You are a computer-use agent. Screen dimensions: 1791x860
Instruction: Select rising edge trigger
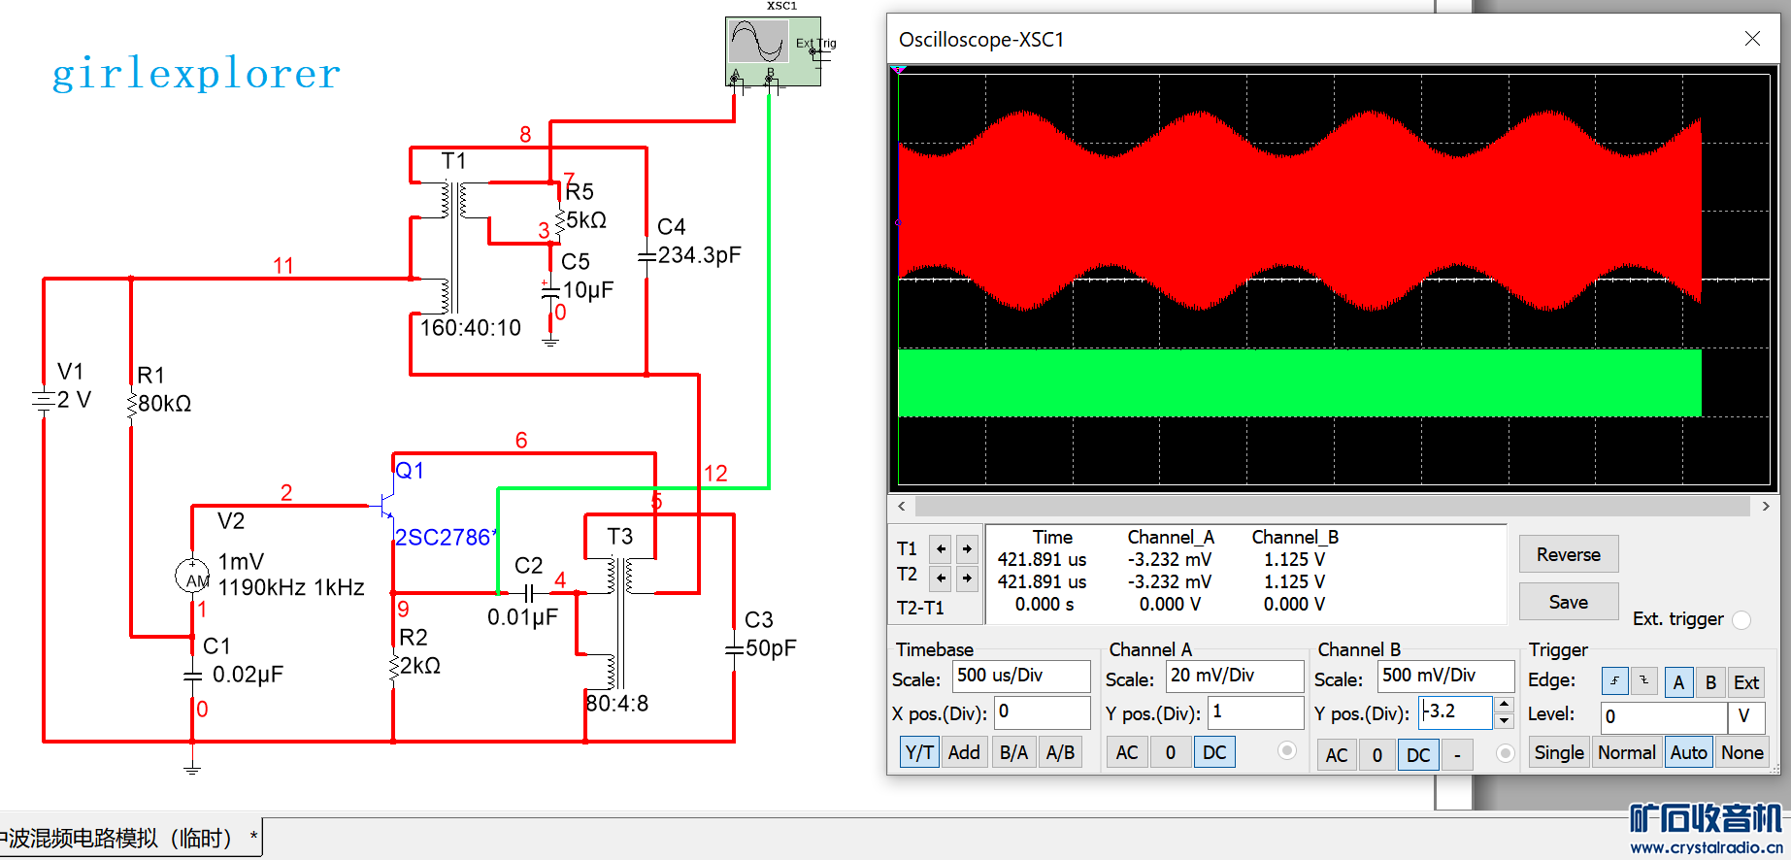pos(1614,681)
